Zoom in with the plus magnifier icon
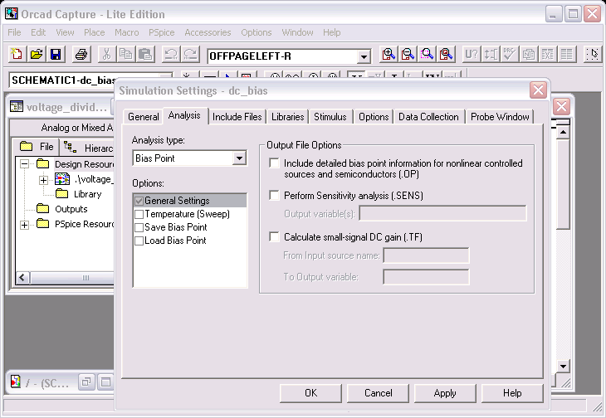This screenshot has height=418, width=606. pyautogui.click(x=389, y=55)
